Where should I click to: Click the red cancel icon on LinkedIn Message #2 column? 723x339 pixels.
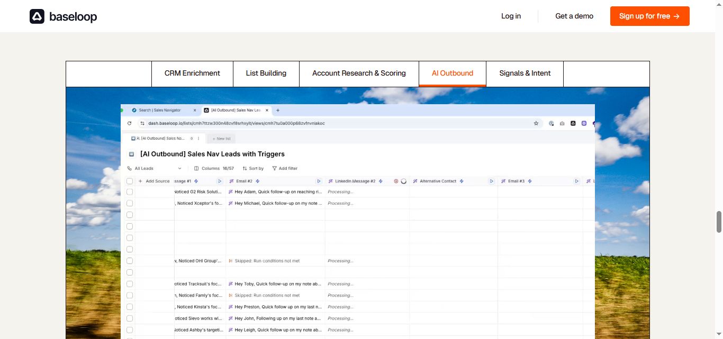396,181
